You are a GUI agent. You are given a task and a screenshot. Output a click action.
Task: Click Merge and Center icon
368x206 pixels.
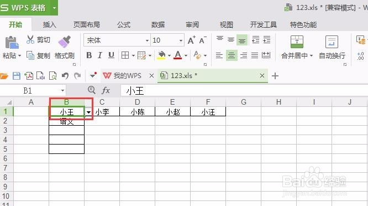(297, 42)
